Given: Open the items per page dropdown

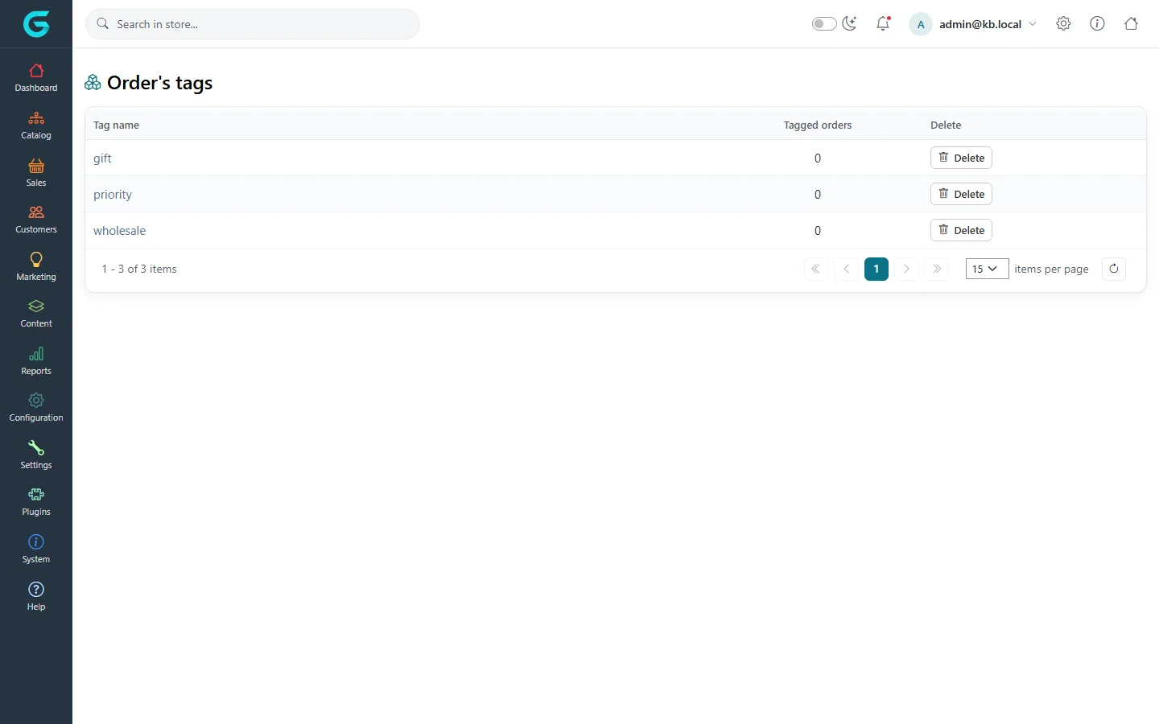Looking at the screenshot, I should click(x=987, y=269).
